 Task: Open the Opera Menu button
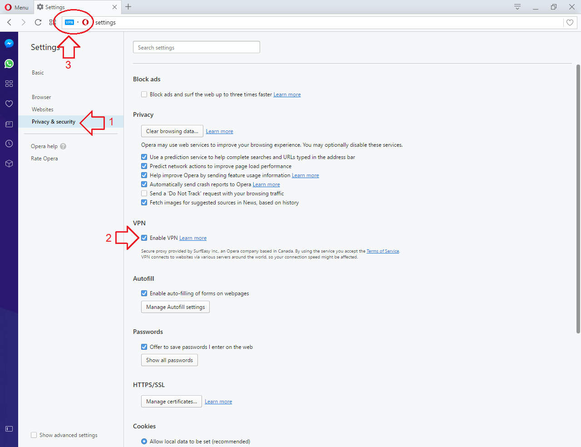[17, 7]
